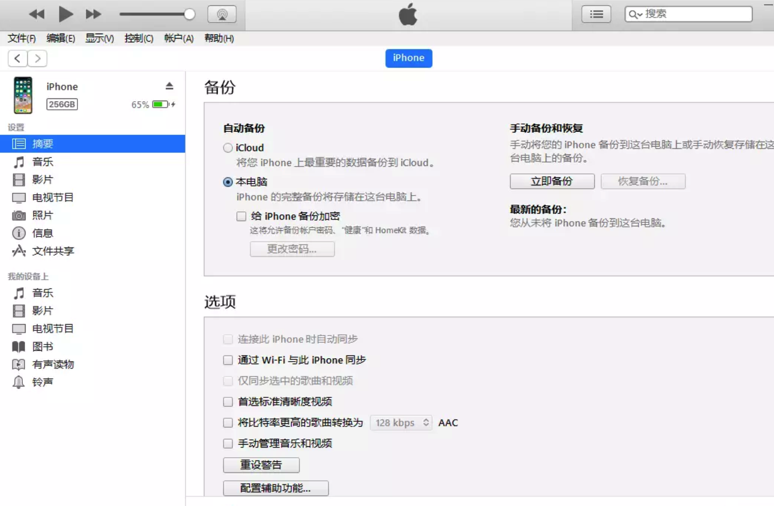
Task: Click the 音乐 note icon under 设置
Action: (19, 162)
